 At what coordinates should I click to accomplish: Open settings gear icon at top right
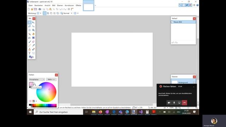point(194,5)
